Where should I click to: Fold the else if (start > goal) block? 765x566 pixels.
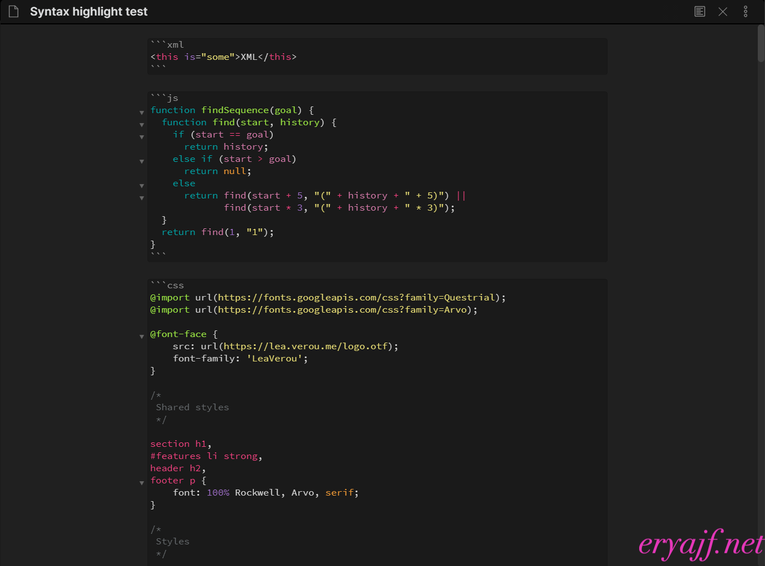tap(142, 161)
